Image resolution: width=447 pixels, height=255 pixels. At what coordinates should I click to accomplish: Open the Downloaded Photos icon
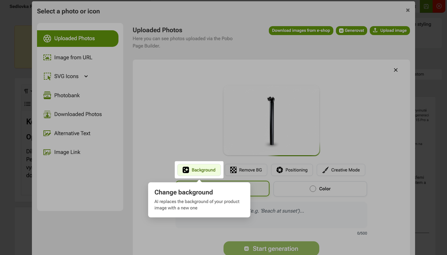[x=47, y=114]
